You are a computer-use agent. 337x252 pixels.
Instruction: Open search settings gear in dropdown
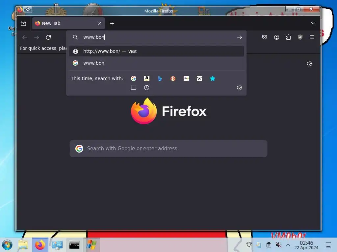tap(240, 88)
